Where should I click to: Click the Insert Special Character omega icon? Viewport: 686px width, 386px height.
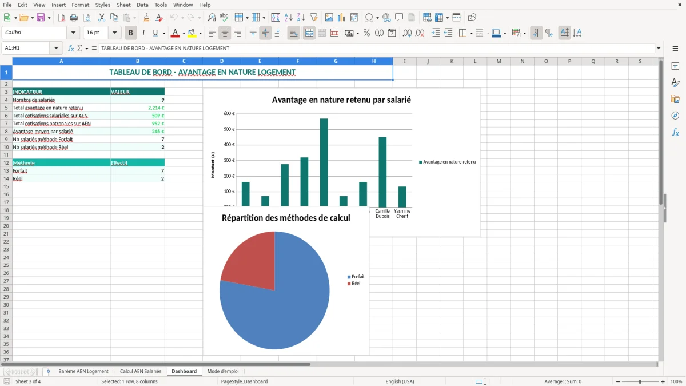[x=369, y=18]
